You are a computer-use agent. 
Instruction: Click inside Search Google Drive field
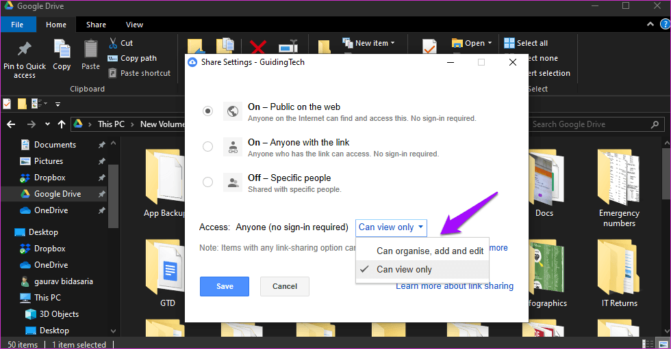point(595,124)
